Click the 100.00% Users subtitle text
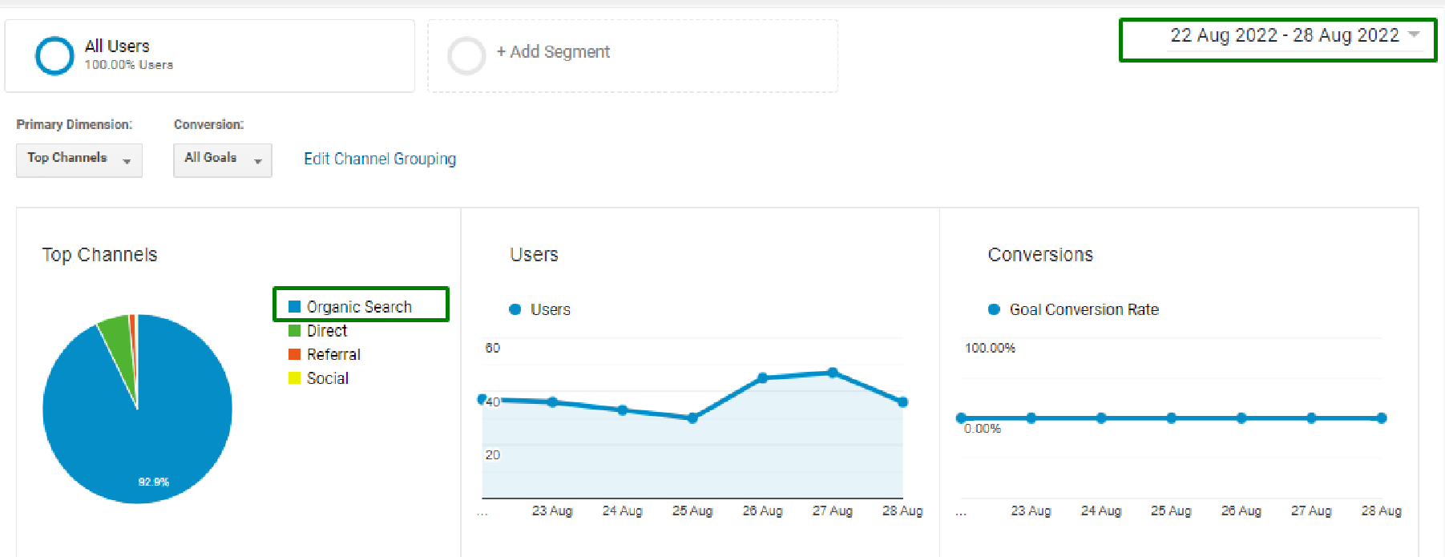Screen dimensions: 1445x557 (x=129, y=65)
